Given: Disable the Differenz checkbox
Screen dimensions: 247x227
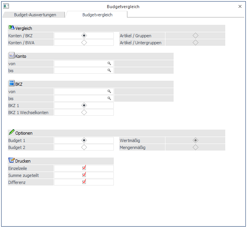Looking at the screenshot, I should (84, 182).
